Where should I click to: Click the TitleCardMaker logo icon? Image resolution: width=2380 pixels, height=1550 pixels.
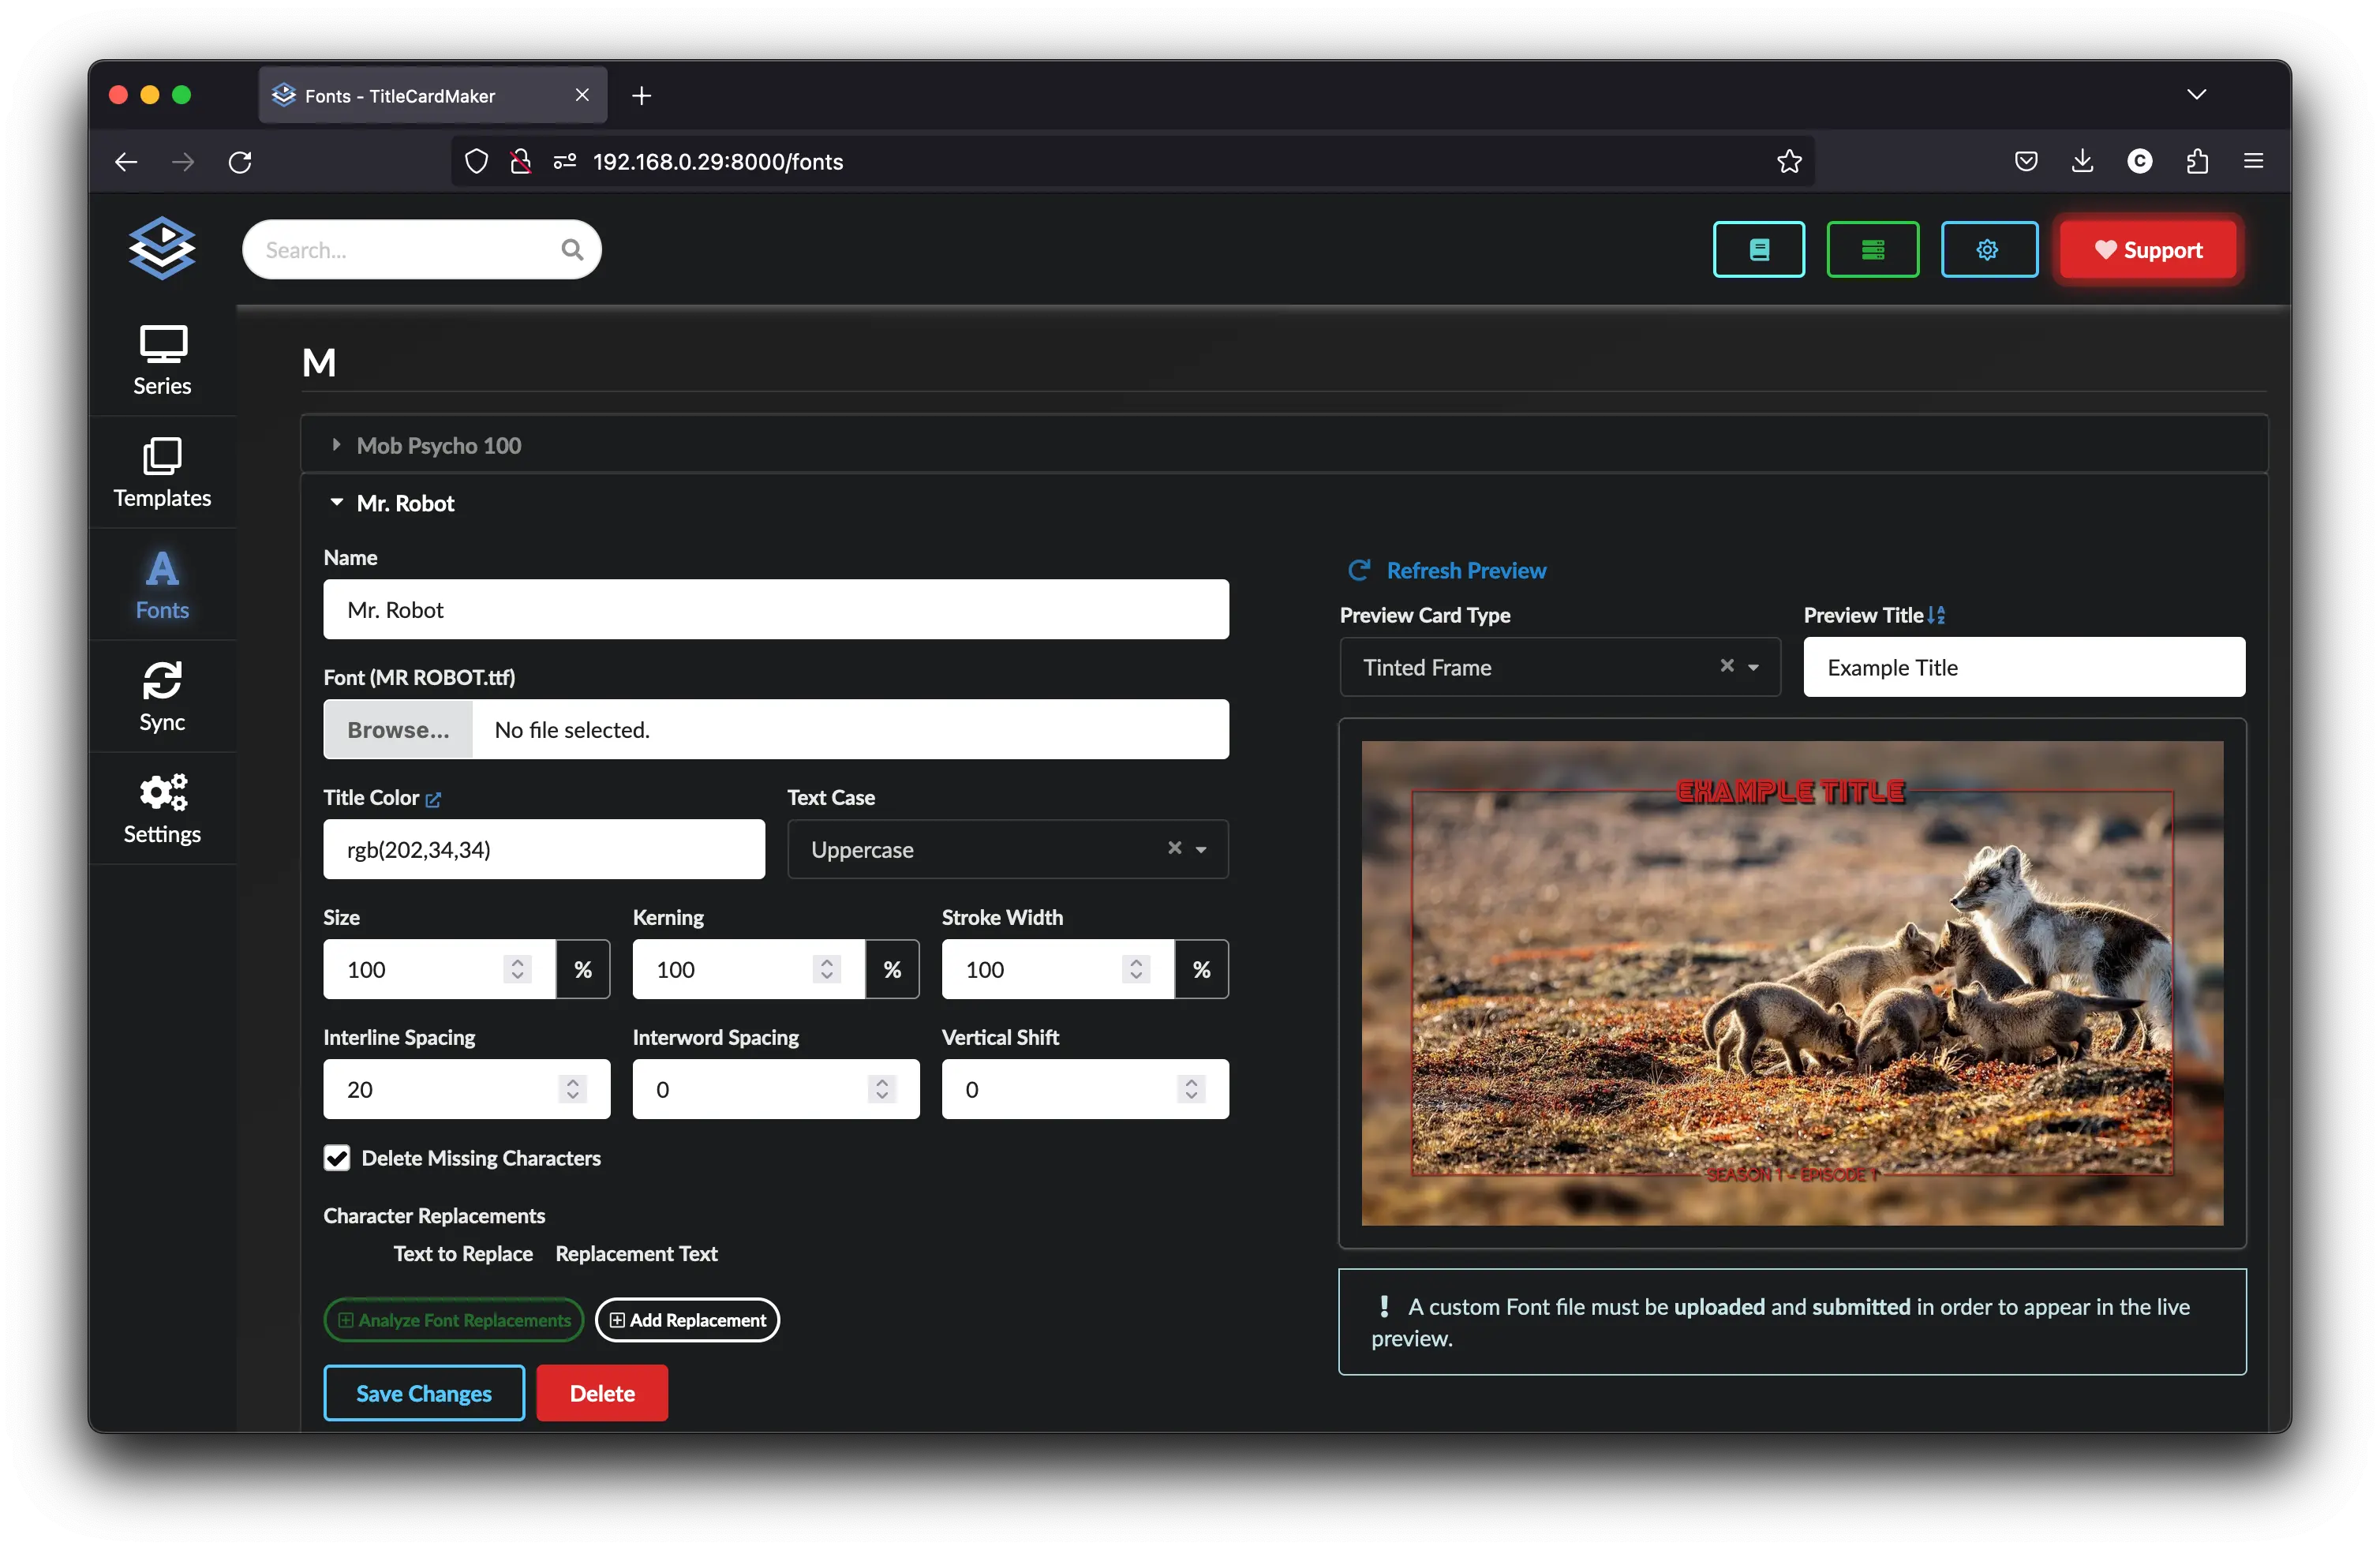point(162,248)
